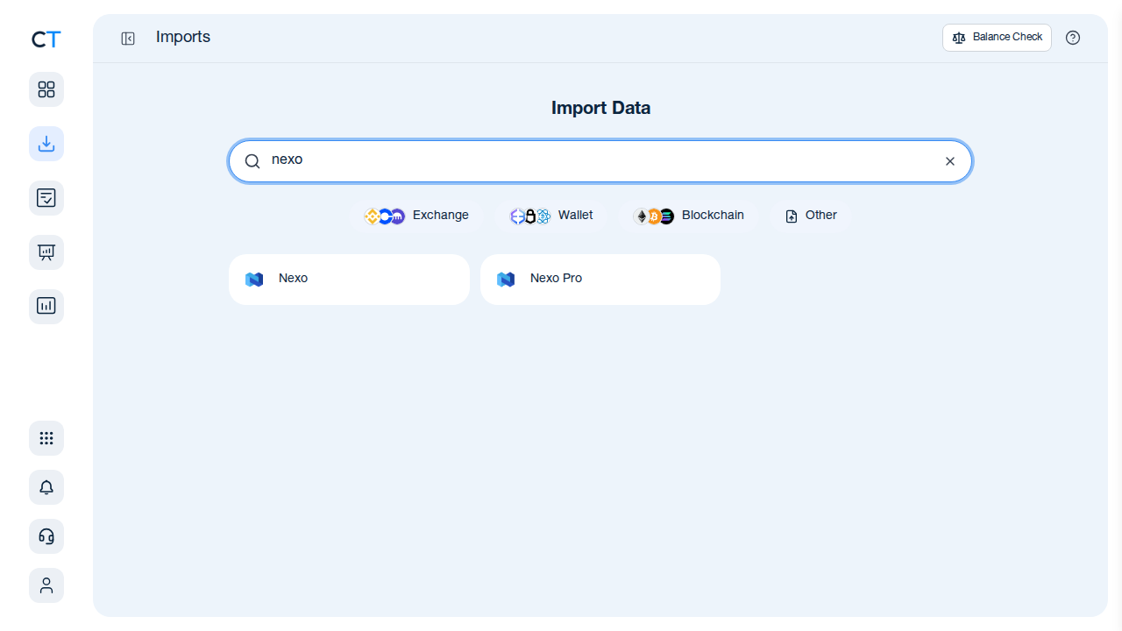
Task: Click the help question mark icon
Action: (1073, 38)
